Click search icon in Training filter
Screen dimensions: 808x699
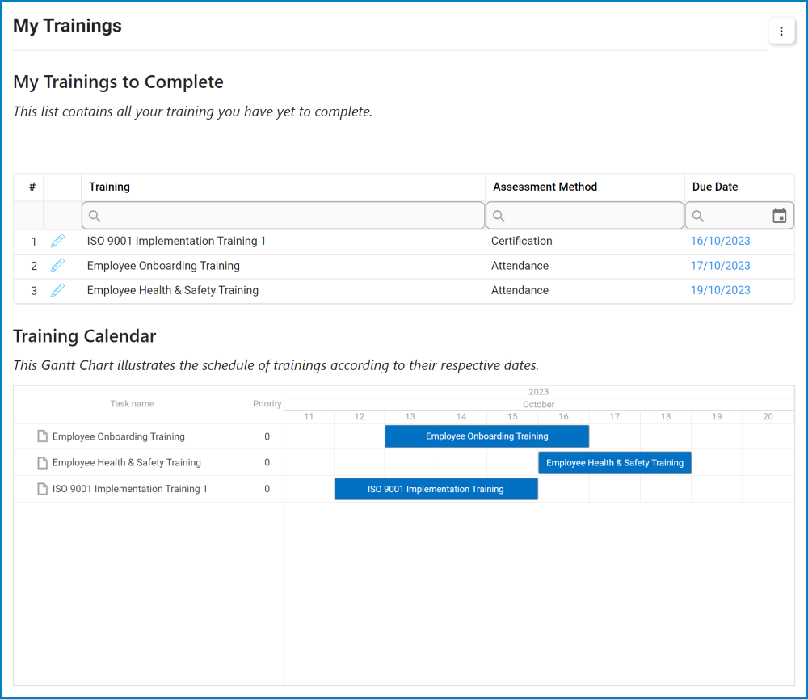tap(95, 216)
